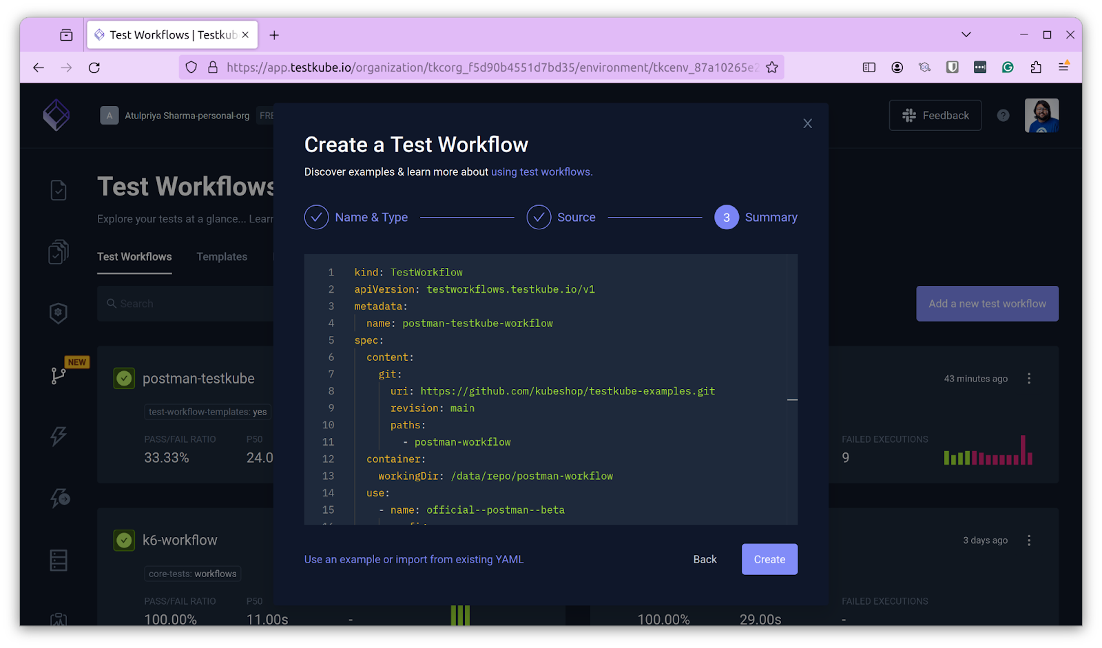
Task: Open postman-testkube workflow more options menu
Action: (x=1029, y=379)
